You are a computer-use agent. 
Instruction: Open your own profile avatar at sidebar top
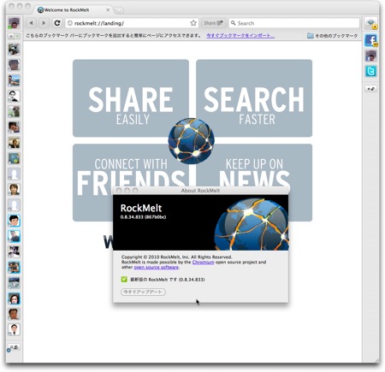tap(14, 23)
